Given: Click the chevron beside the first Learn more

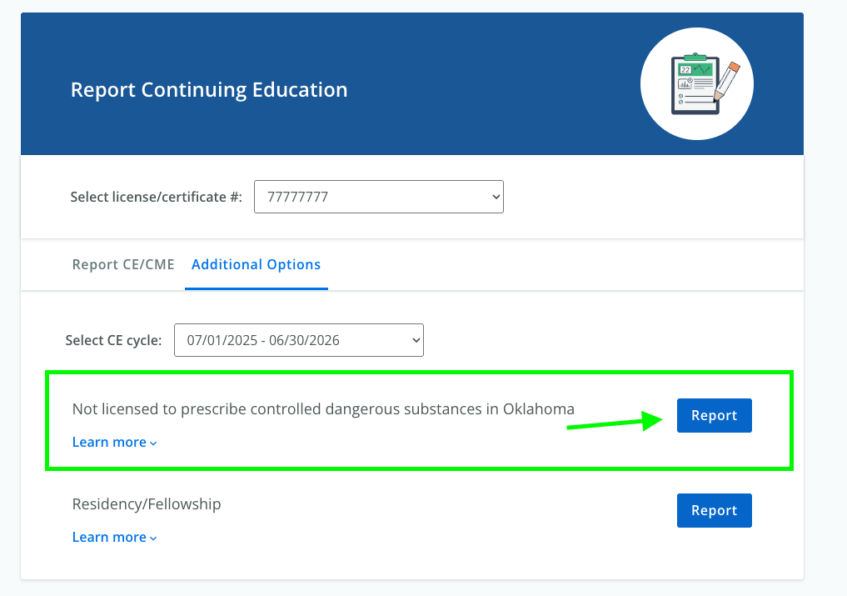Looking at the screenshot, I should pyautogui.click(x=153, y=443).
